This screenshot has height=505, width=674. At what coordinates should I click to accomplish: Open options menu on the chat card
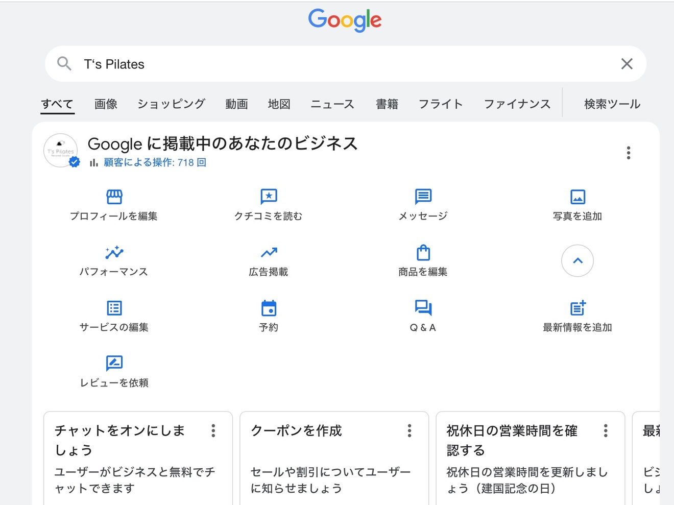[x=213, y=430]
